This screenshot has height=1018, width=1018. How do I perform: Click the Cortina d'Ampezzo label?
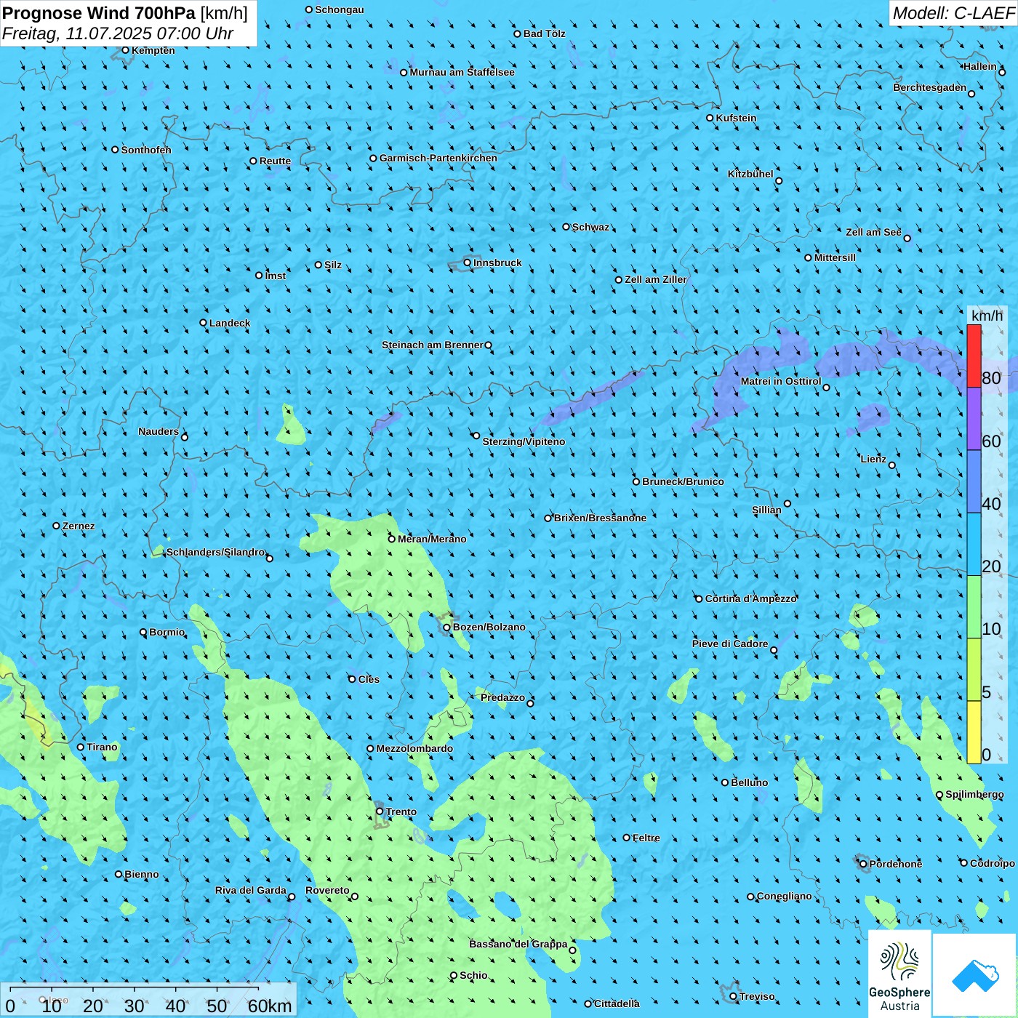tap(751, 598)
